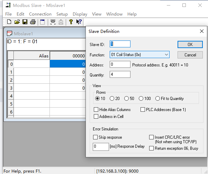Click the Save floppy disk icon
This screenshot has height=174, width=208.
(x=25, y=22)
